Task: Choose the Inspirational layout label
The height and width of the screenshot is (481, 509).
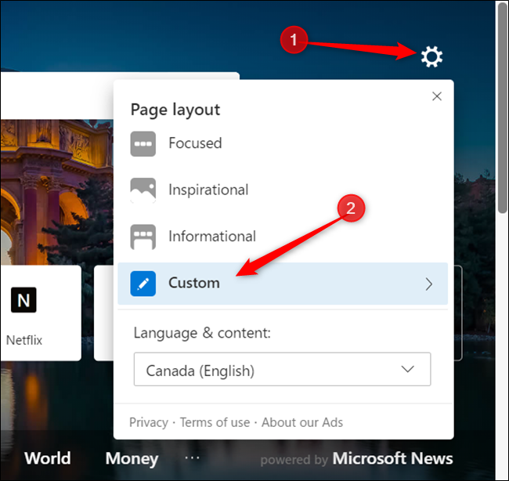Action: click(x=208, y=190)
